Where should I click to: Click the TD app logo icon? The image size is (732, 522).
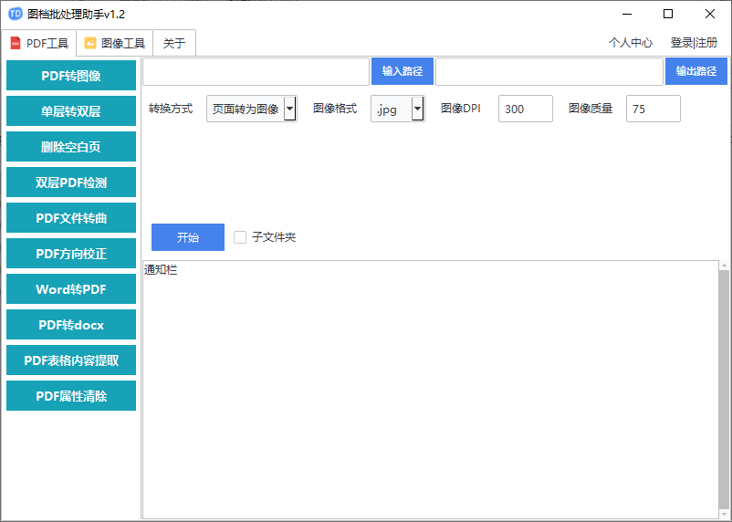click(x=15, y=14)
